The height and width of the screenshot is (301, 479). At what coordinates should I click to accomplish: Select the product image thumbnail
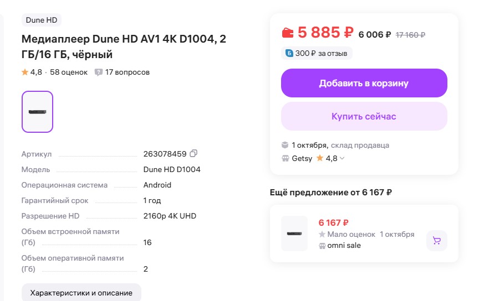[37, 112]
